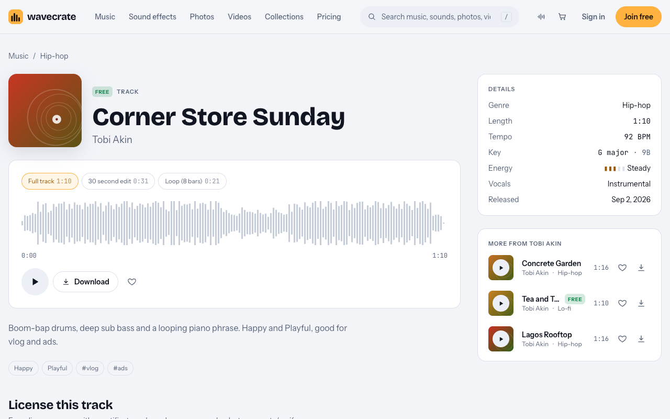Click the Sign in link
Viewport: 670px width, 419px height.
click(593, 17)
